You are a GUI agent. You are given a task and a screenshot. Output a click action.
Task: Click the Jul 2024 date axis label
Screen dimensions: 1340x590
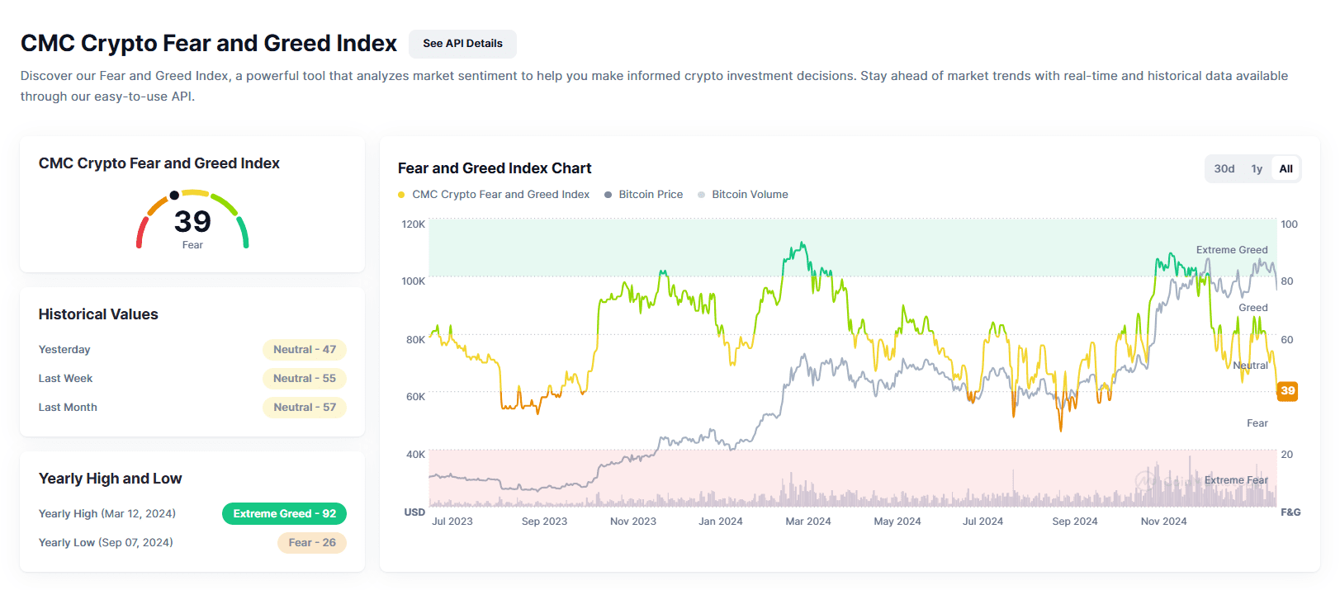(x=983, y=522)
